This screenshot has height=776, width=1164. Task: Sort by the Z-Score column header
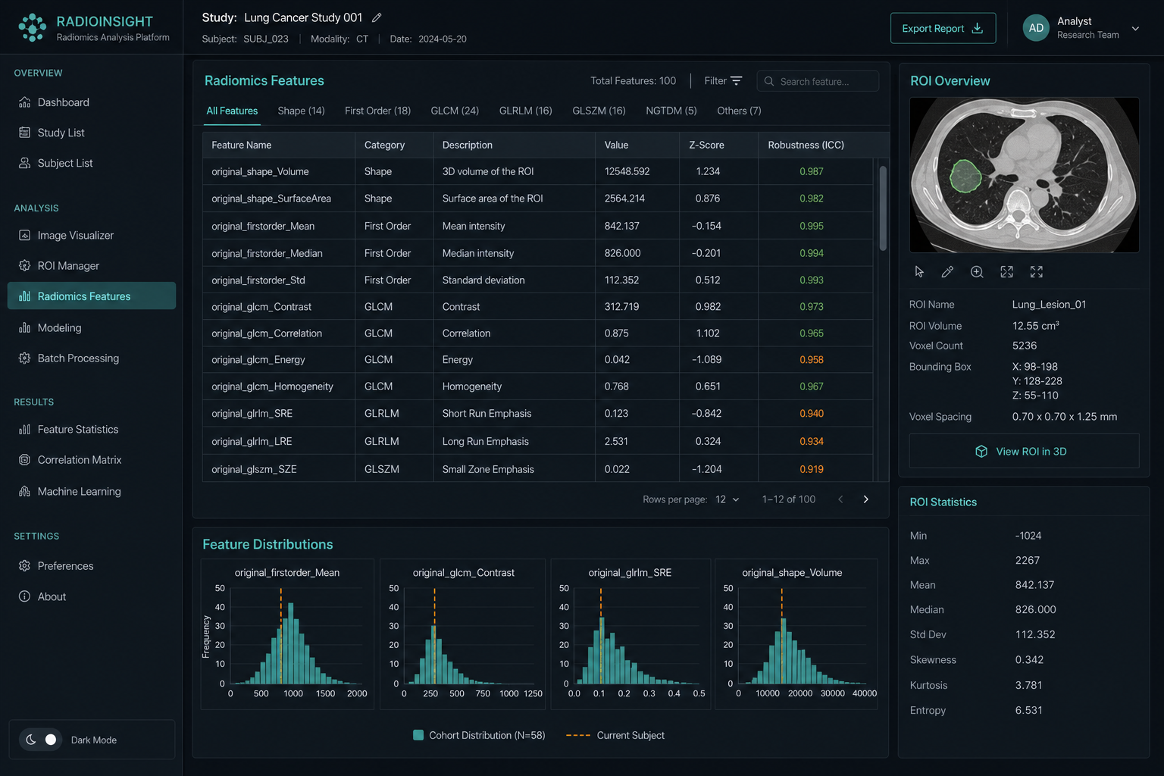point(706,145)
